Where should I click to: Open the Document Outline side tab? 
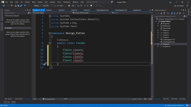(2, 15)
